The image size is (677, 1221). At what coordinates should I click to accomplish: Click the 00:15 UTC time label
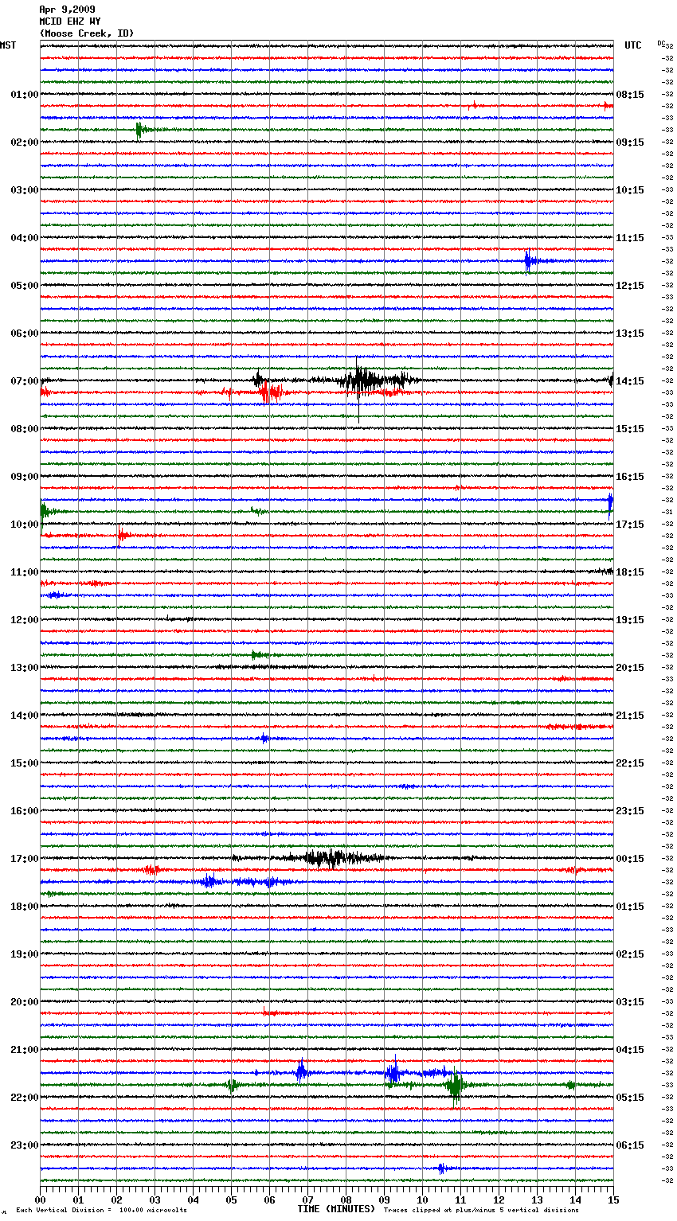[630, 859]
